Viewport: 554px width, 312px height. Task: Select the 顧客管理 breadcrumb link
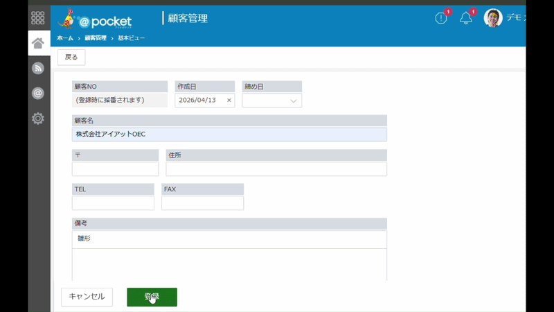pyautogui.click(x=96, y=38)
